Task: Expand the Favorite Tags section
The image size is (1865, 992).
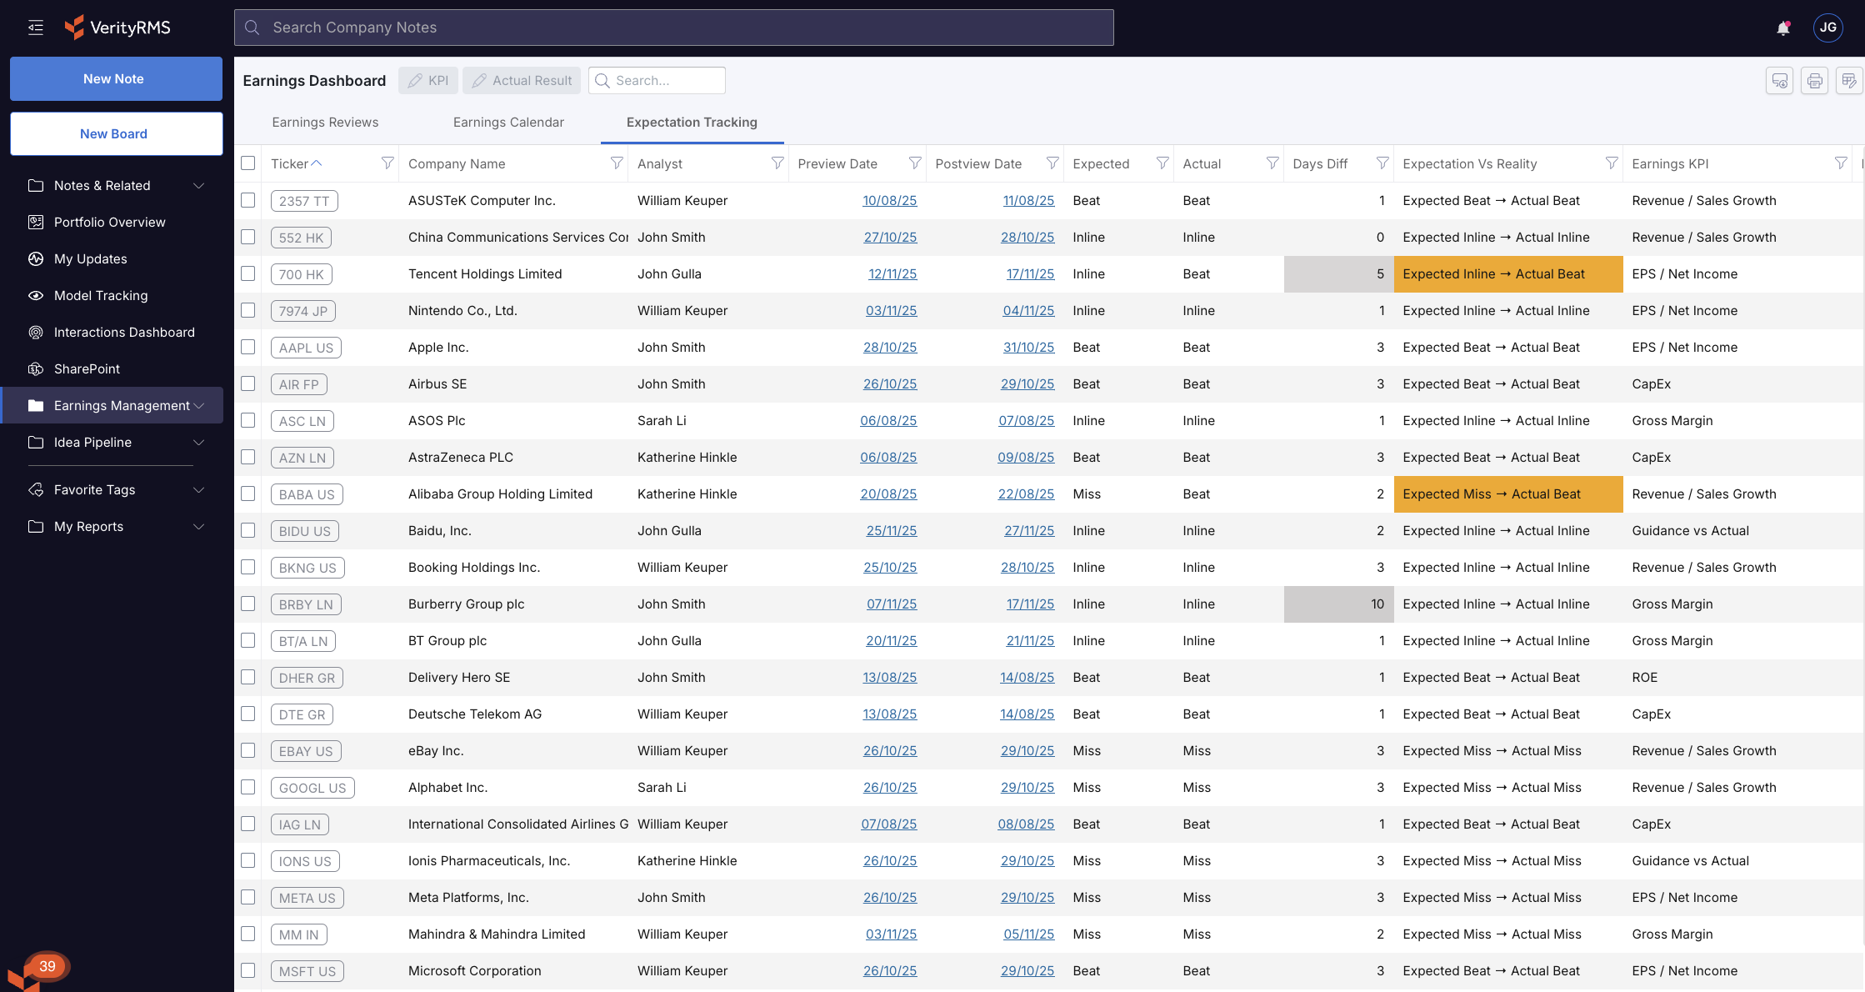Action: (198, 490)
